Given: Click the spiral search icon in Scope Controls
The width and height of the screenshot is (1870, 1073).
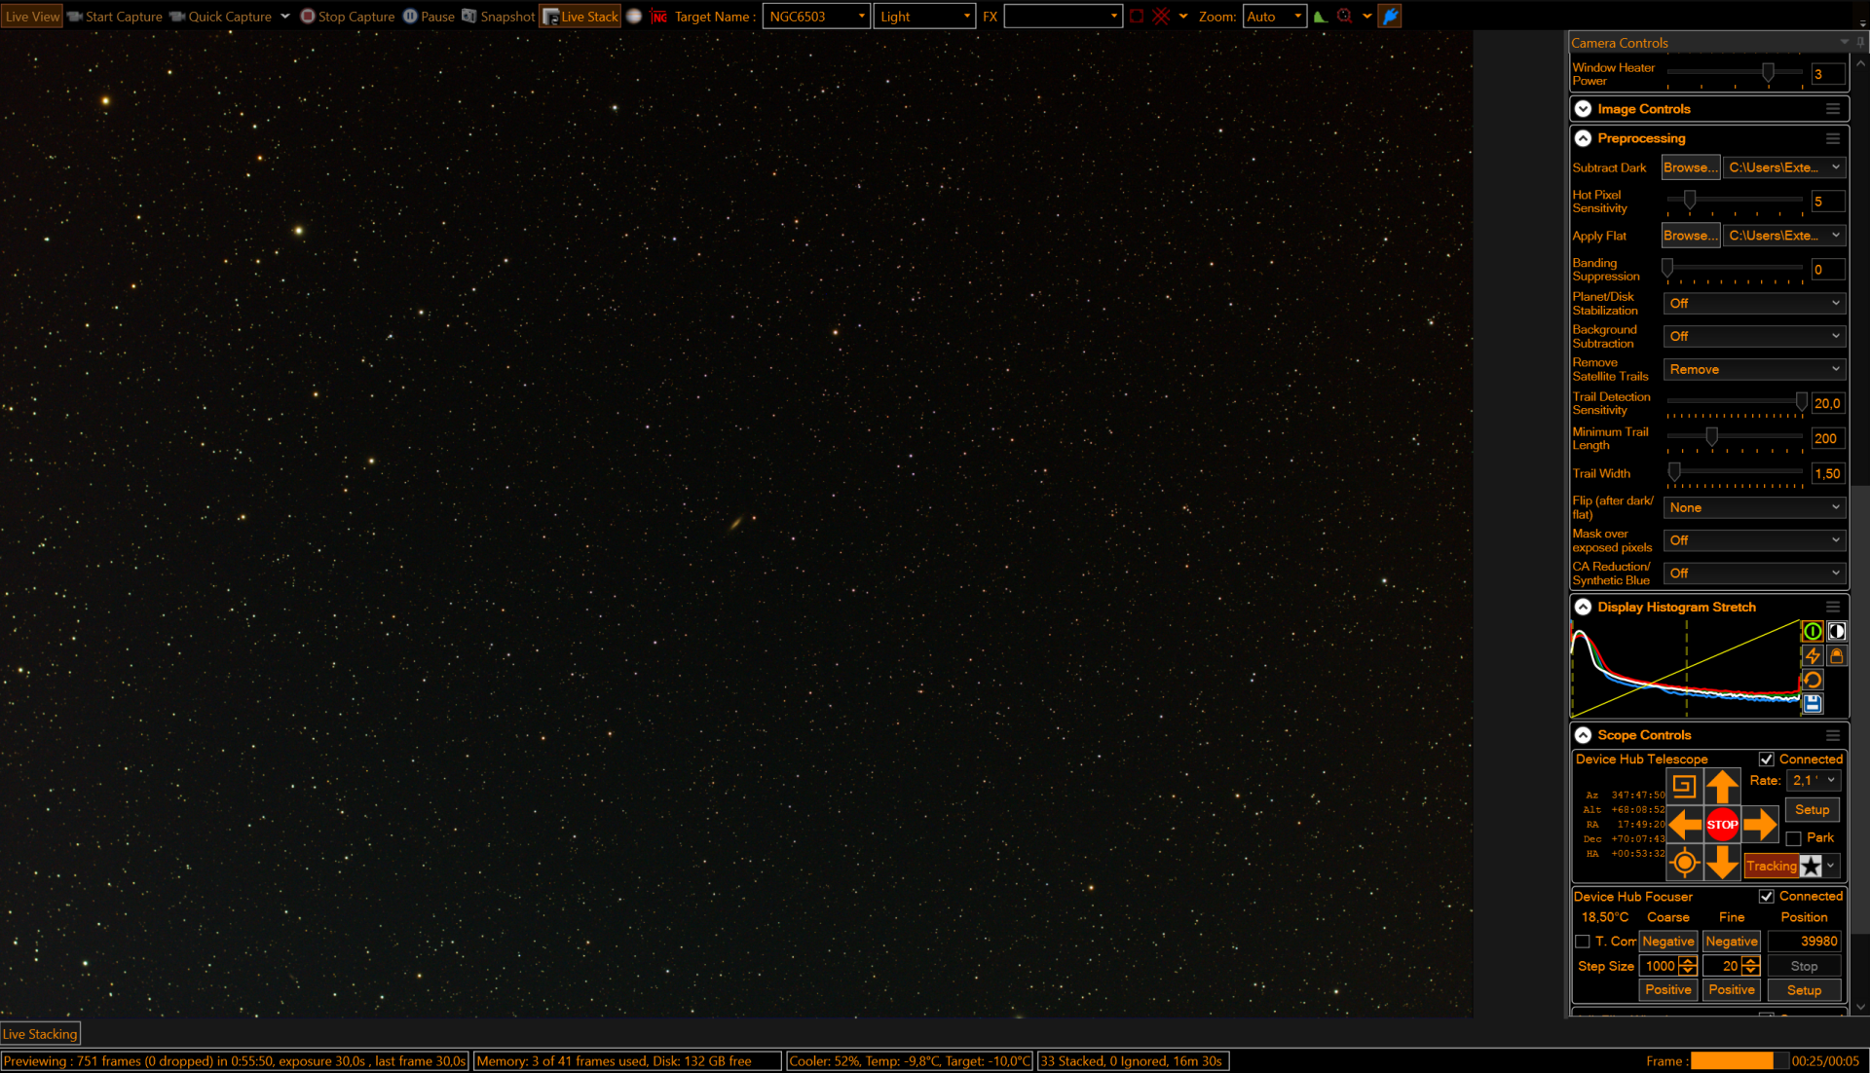Looking at the screenshot, I should tap(1684, 786).
